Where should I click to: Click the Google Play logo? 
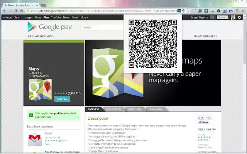pyautogui.click(x=50, y=27)
